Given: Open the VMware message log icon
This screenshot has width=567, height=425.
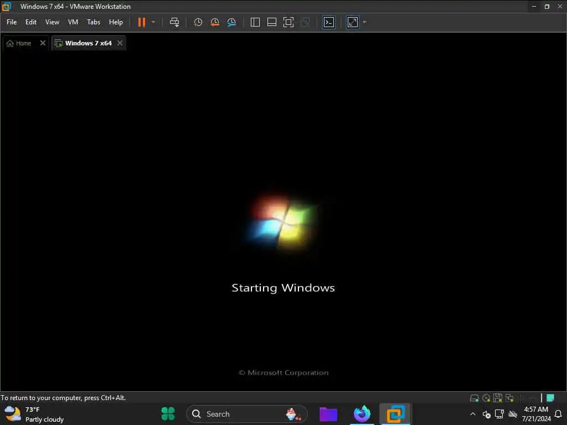Looking at the screenshot, I should point(550,398).
